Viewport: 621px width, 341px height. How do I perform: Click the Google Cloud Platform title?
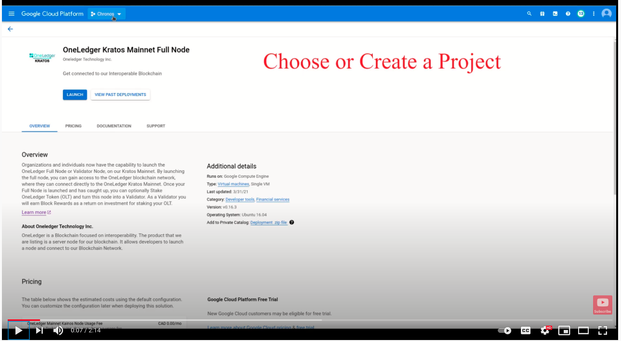click(x=52, y=14)
